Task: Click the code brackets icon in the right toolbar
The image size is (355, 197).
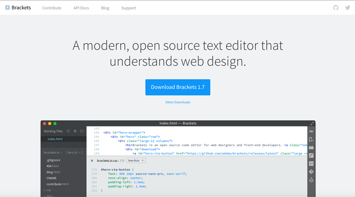Action: point(311,164)
